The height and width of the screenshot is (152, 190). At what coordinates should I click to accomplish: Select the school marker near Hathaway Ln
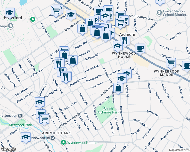pyautogui.click(x=40, y=102)
